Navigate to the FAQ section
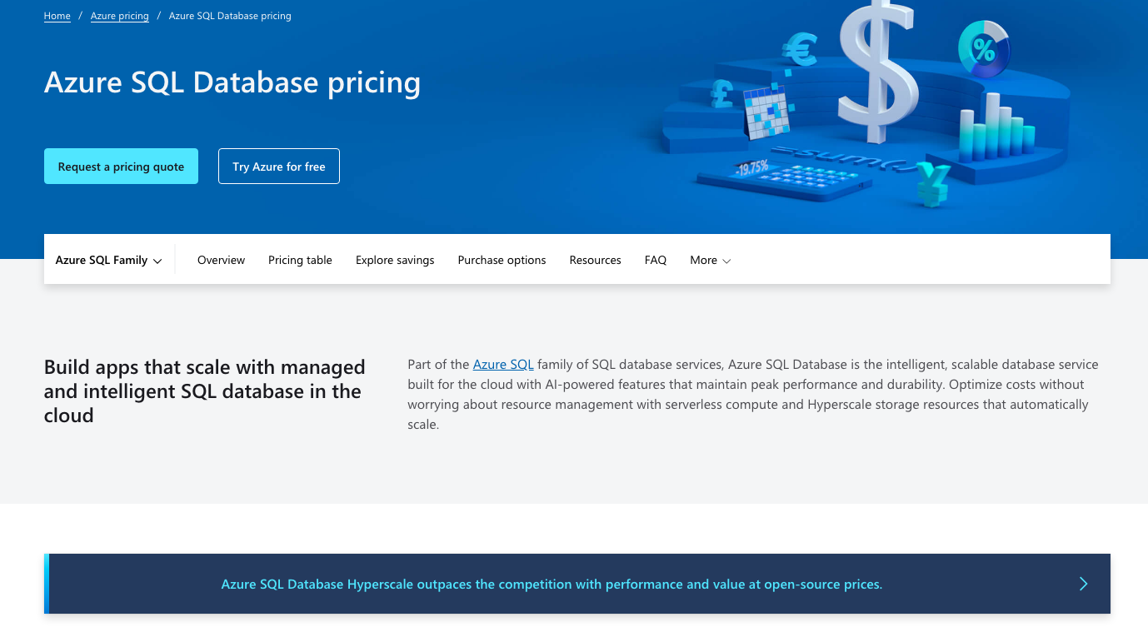 click(x=656, y=260)
